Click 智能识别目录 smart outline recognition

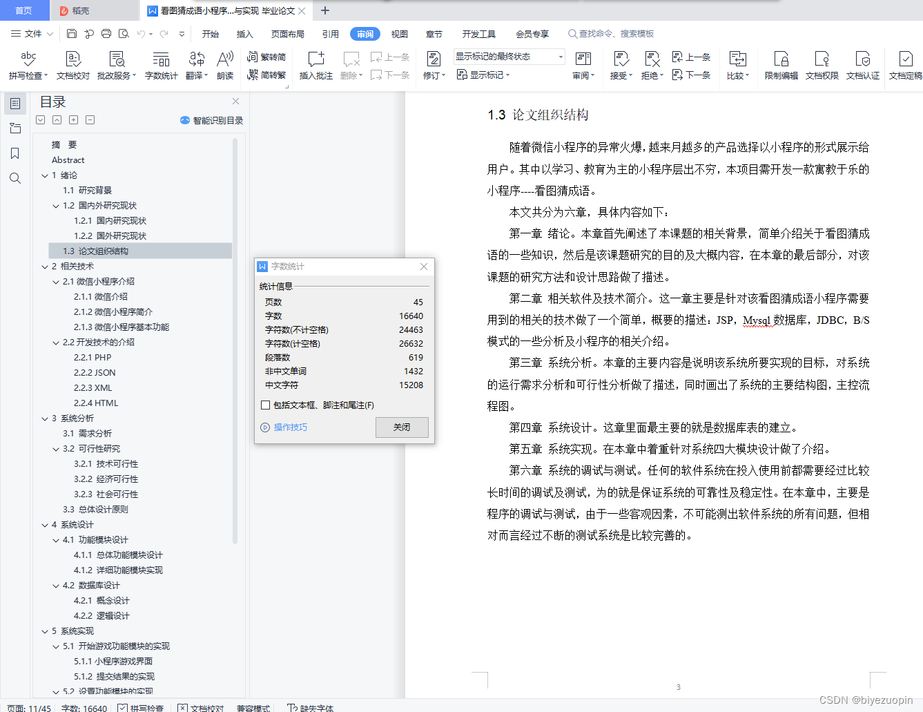pyautogui.click(x=212, y=120)
